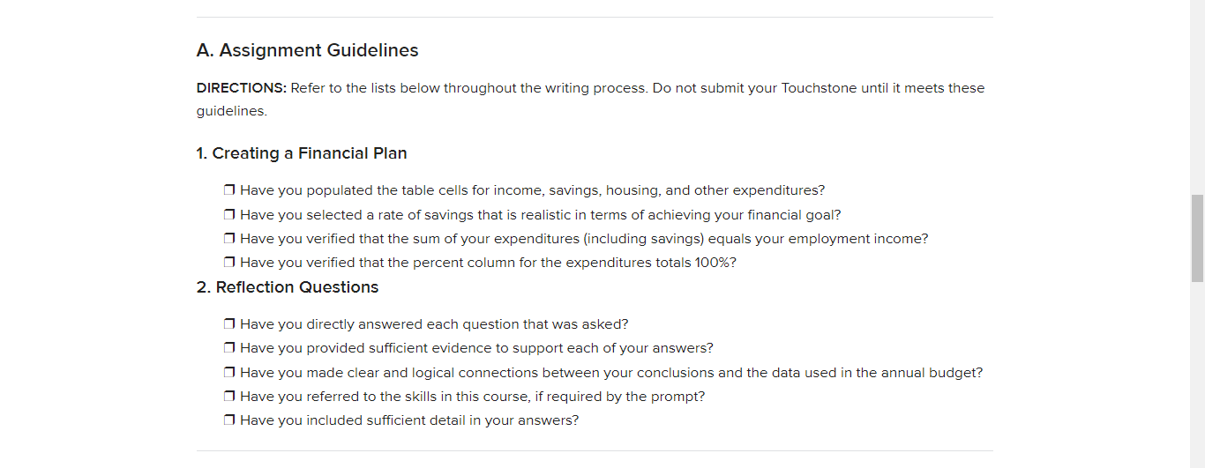Click the word 'Touchstone' in the directions

point(820,88)
